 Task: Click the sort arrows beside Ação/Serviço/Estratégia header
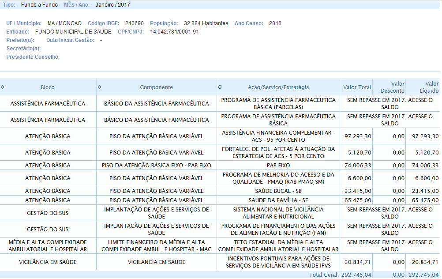pyautogui.click(x=220, y=87)
